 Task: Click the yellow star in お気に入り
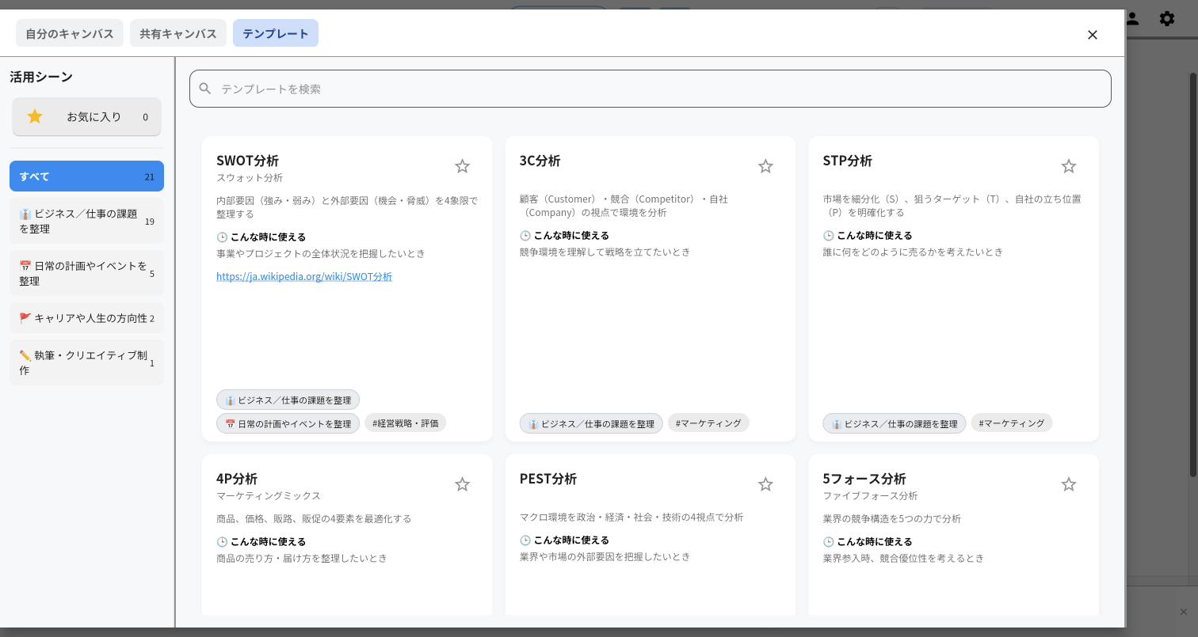tap(35, 116)
